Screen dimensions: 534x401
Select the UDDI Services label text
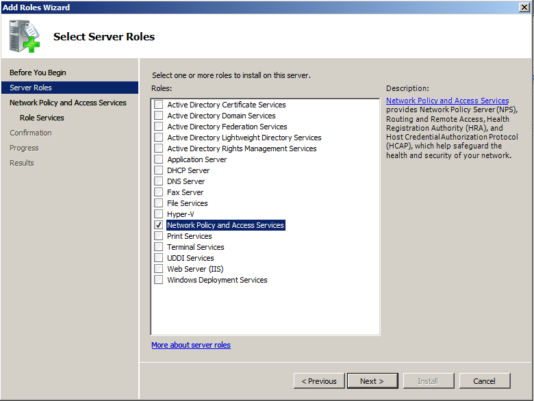[x=190, y=258]
